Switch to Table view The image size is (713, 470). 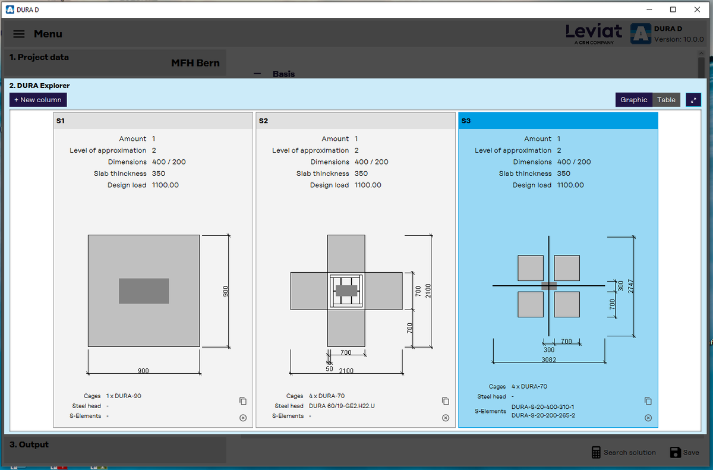coord(666,100)
